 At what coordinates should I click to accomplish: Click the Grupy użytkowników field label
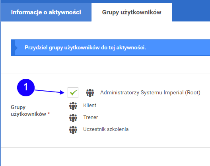tap(28, 111)
